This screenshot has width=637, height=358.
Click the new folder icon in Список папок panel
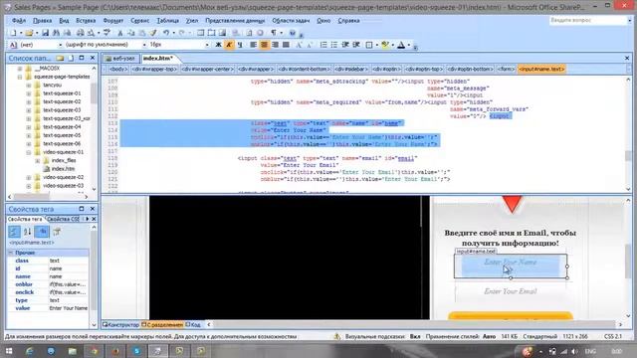point(60,58)
